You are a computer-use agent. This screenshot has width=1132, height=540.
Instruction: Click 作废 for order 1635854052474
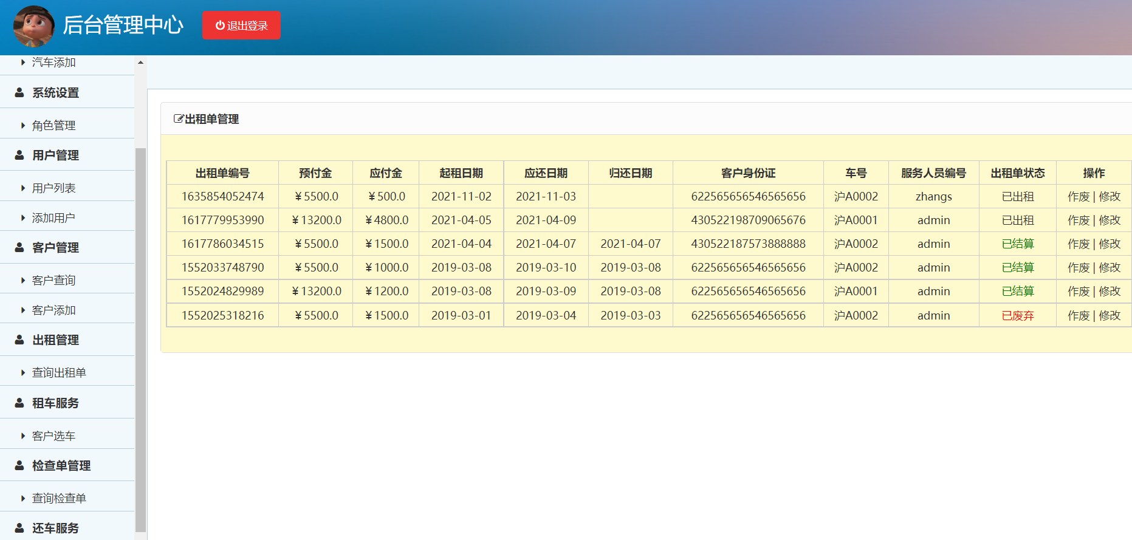point(1079,196)
